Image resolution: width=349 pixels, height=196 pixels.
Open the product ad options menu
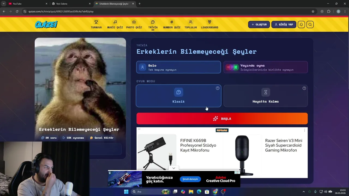(x=305, y=130)
